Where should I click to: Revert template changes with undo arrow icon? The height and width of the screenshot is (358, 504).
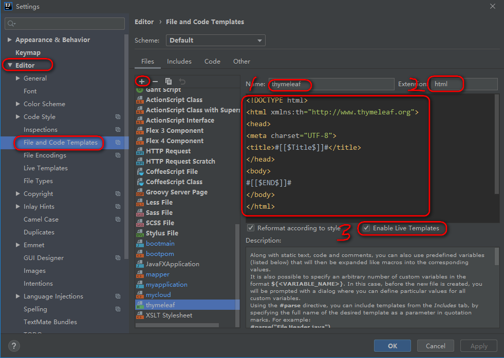click(x=182, y=82)
